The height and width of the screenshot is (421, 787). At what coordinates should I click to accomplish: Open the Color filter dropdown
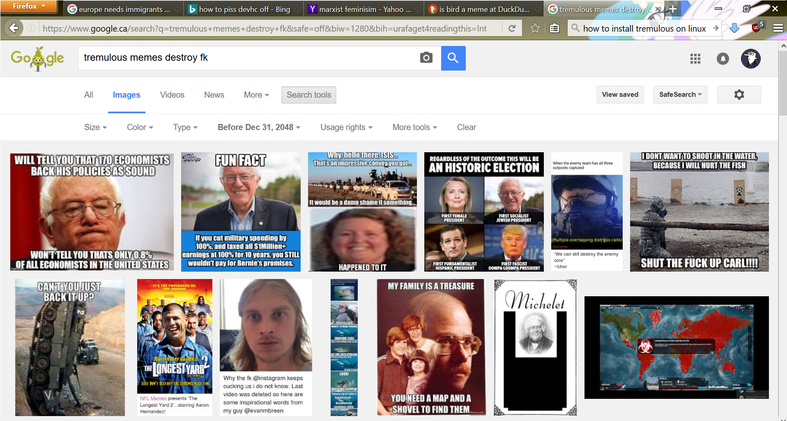pyautogui.click(x=140, y=127)
